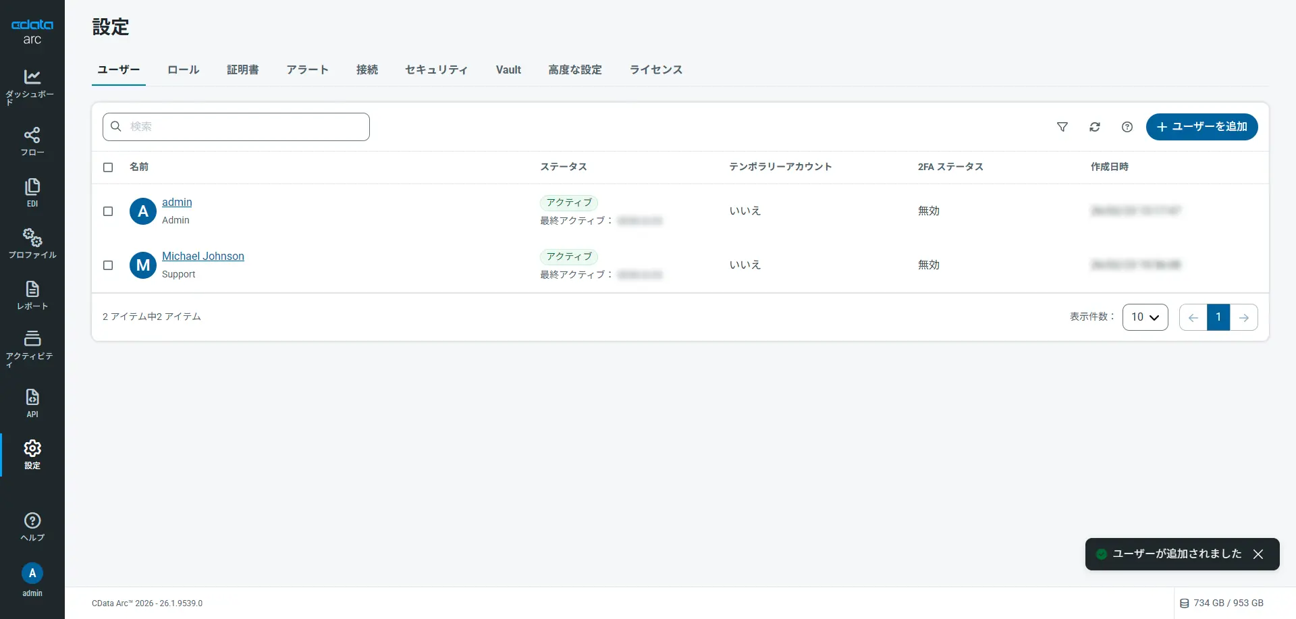Expand the items-per-page dropdown showing 10

1145,317
